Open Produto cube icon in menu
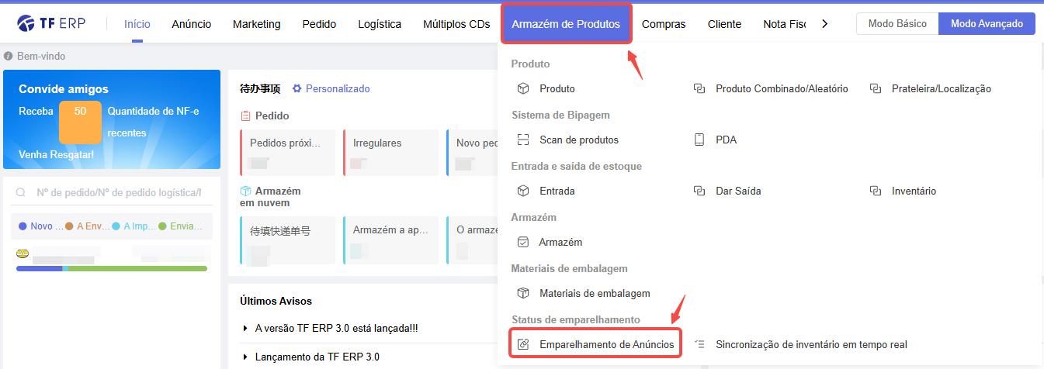This screenshot has width=1044, height=369. click(x=523, y=88)
